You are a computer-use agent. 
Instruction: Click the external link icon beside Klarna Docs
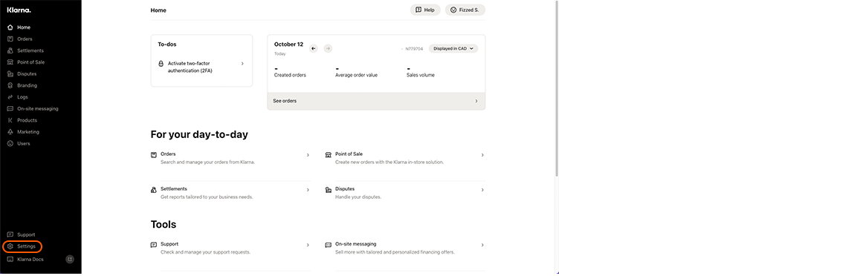click(69, 260)
